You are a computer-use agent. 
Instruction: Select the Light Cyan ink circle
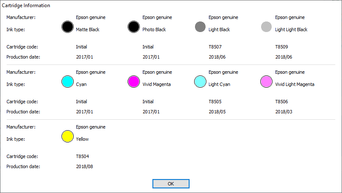click(200, 82)
